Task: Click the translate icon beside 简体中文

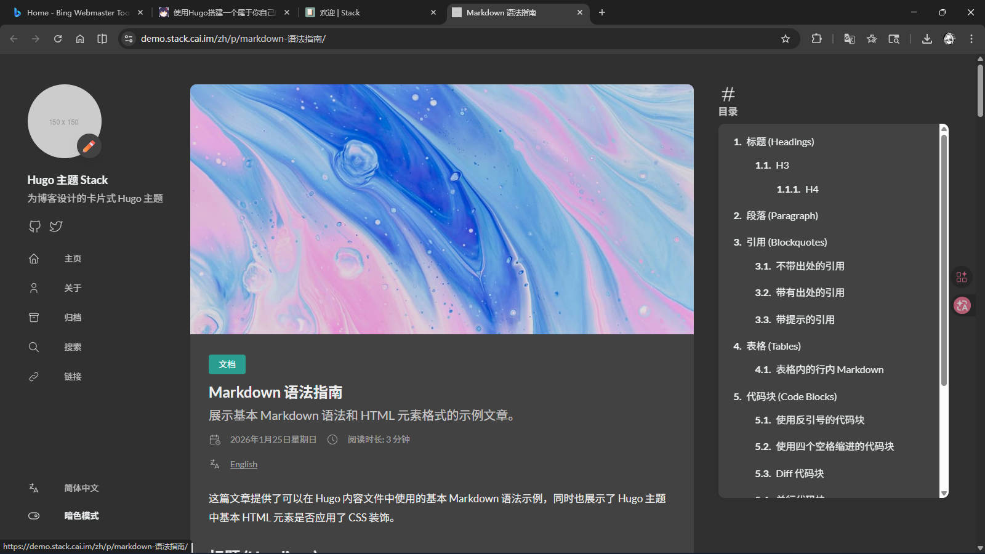Action: pos(34,488)
